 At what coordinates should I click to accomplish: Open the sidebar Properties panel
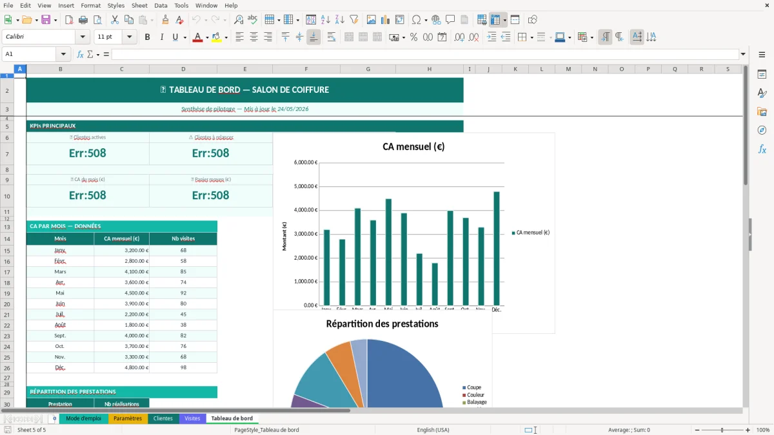coord(762,75)
